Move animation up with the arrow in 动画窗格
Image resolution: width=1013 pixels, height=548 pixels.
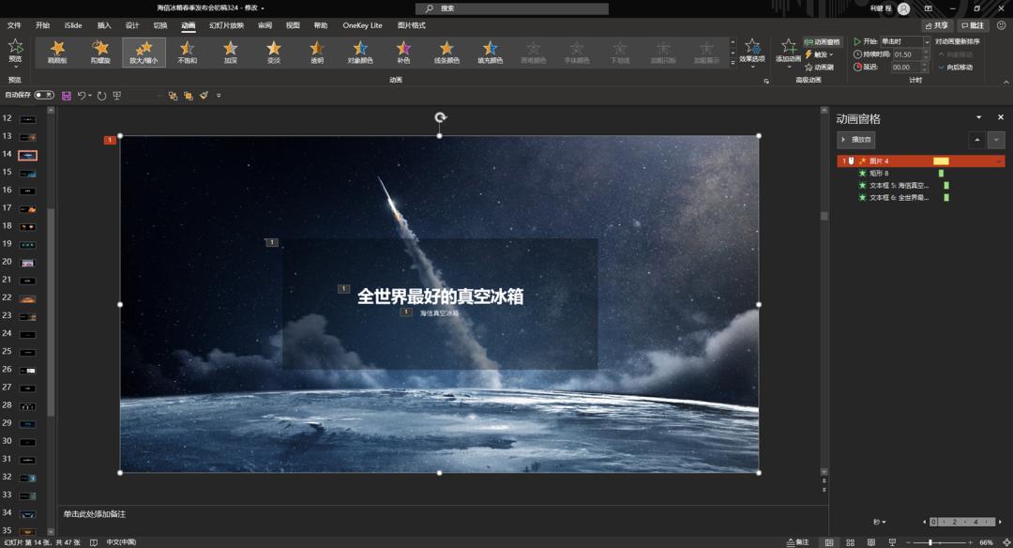coord(977,140)
